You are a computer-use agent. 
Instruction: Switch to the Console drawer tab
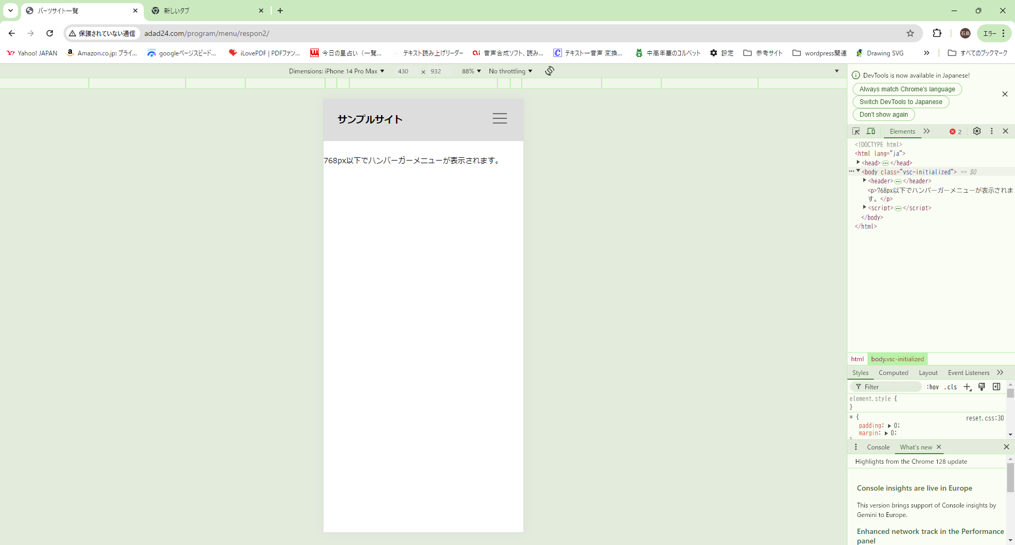(878, 447)
